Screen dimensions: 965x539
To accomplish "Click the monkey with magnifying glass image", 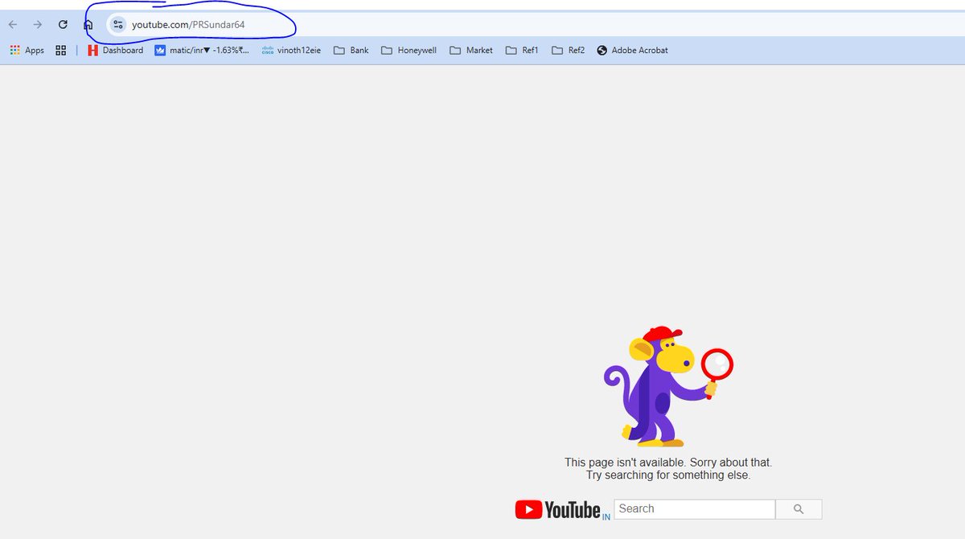I will point(668,386).
